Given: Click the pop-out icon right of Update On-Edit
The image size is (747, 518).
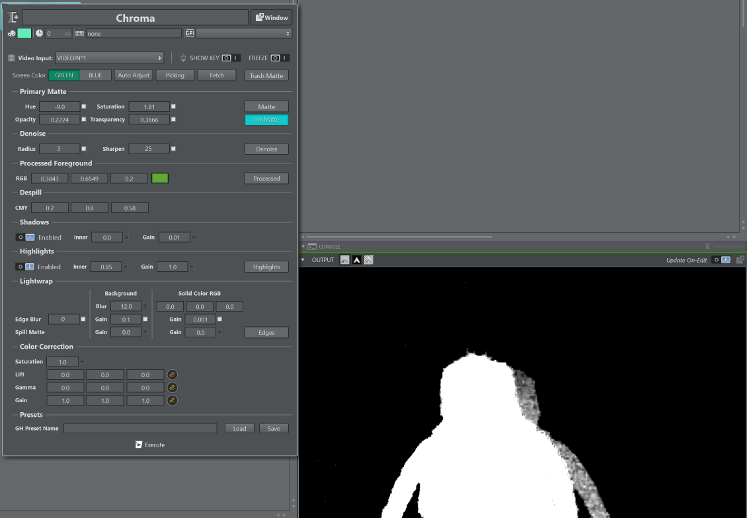Looking at the screenshot, I should (740, 260).
